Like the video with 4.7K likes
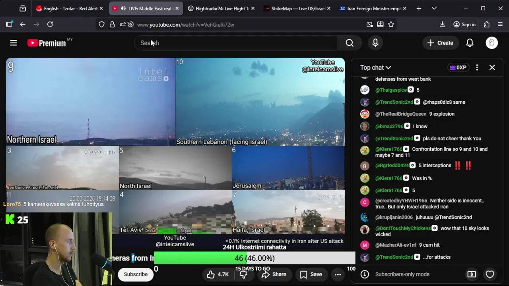509x286 pixels. [x=218, y=274]
